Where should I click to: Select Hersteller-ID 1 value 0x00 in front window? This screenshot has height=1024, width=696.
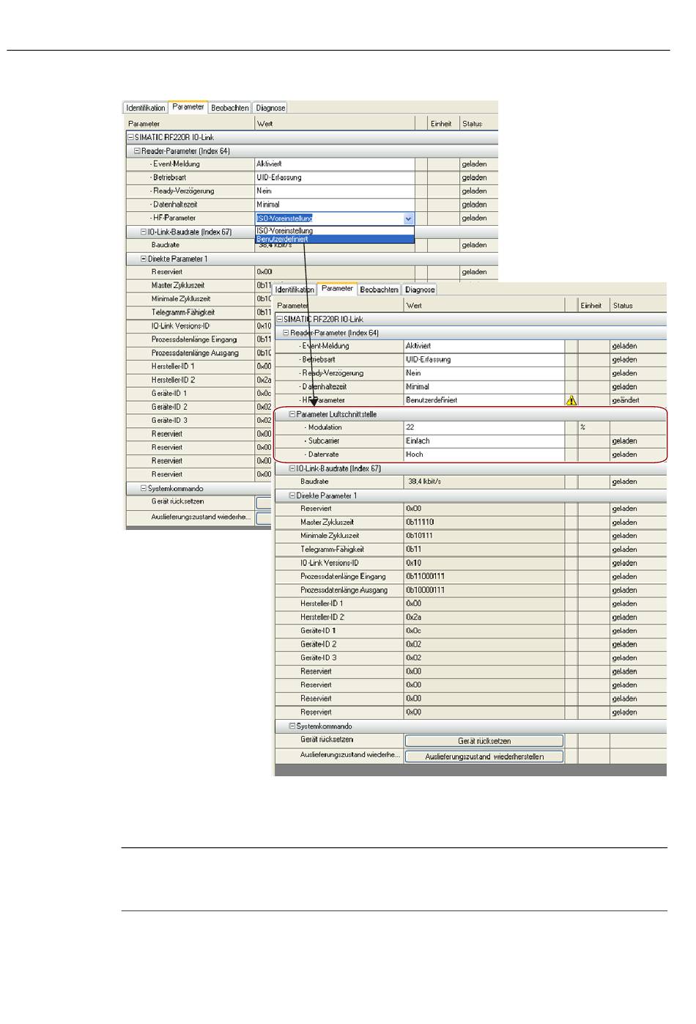pos(484,604)
